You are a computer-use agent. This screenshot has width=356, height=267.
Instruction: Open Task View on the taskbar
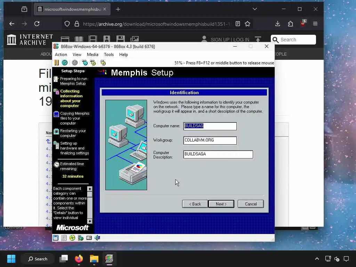[x=64, y=259]
